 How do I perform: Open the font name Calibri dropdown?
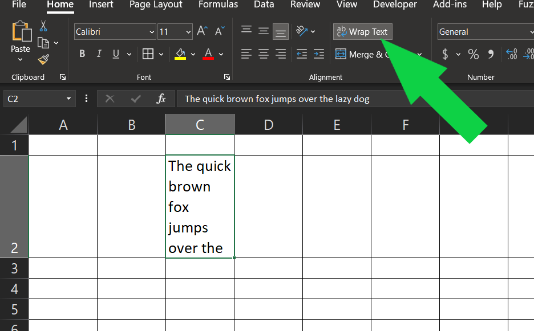pyautogui.click(x=152, y=32)
